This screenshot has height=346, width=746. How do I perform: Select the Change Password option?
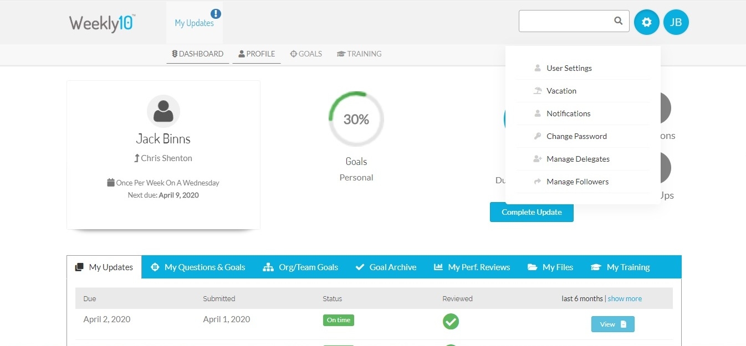tap(576, 136)
